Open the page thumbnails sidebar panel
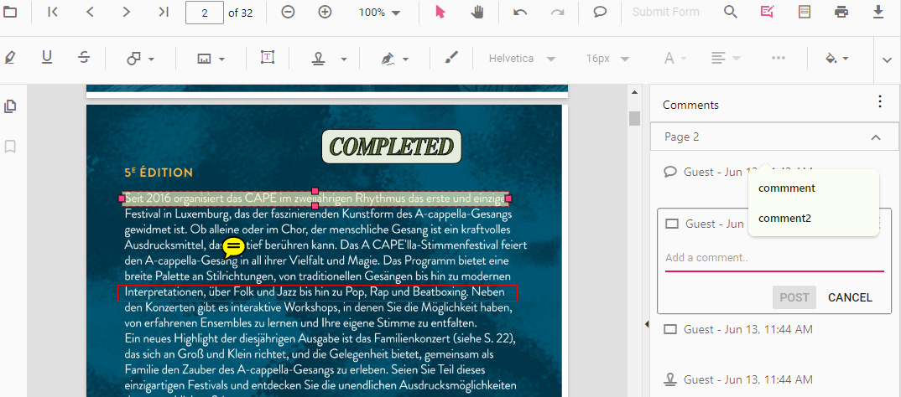Image resolution: width=901 pixels, height=397 pixels. (x=10, y=106)
